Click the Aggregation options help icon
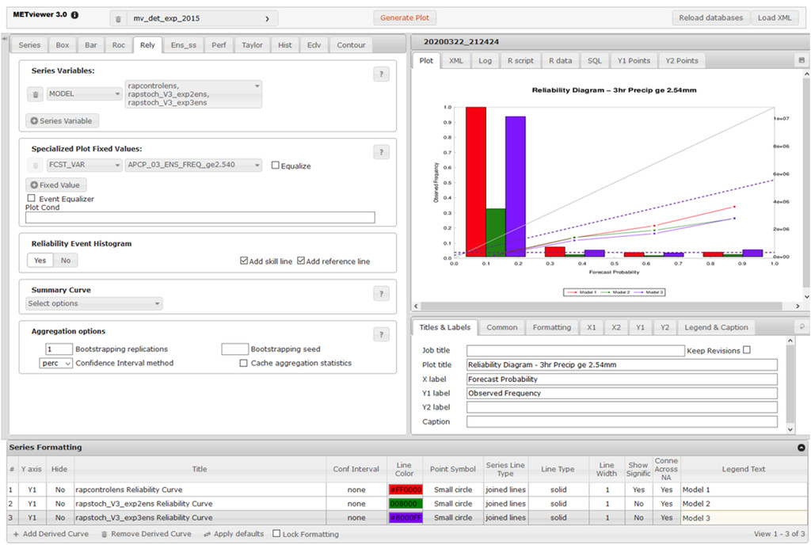Image resolution: width=811 pixels, height=545 pixels. tap(381, 334)
